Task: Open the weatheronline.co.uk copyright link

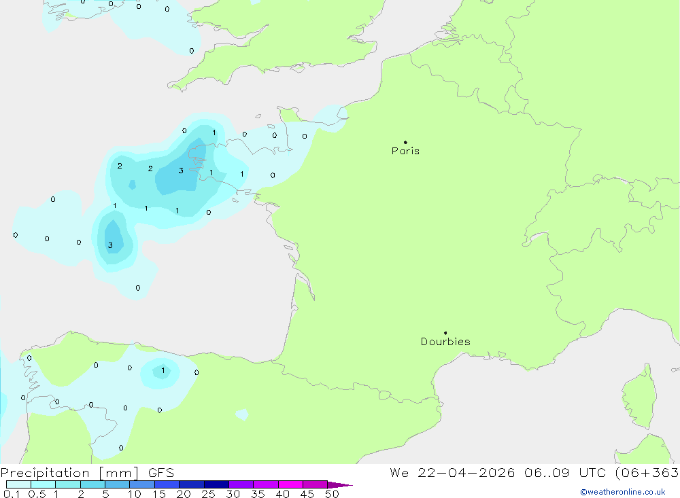Action: coord(622,492)
